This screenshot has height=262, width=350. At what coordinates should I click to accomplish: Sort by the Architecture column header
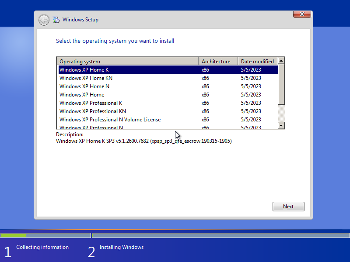[217, 61]
